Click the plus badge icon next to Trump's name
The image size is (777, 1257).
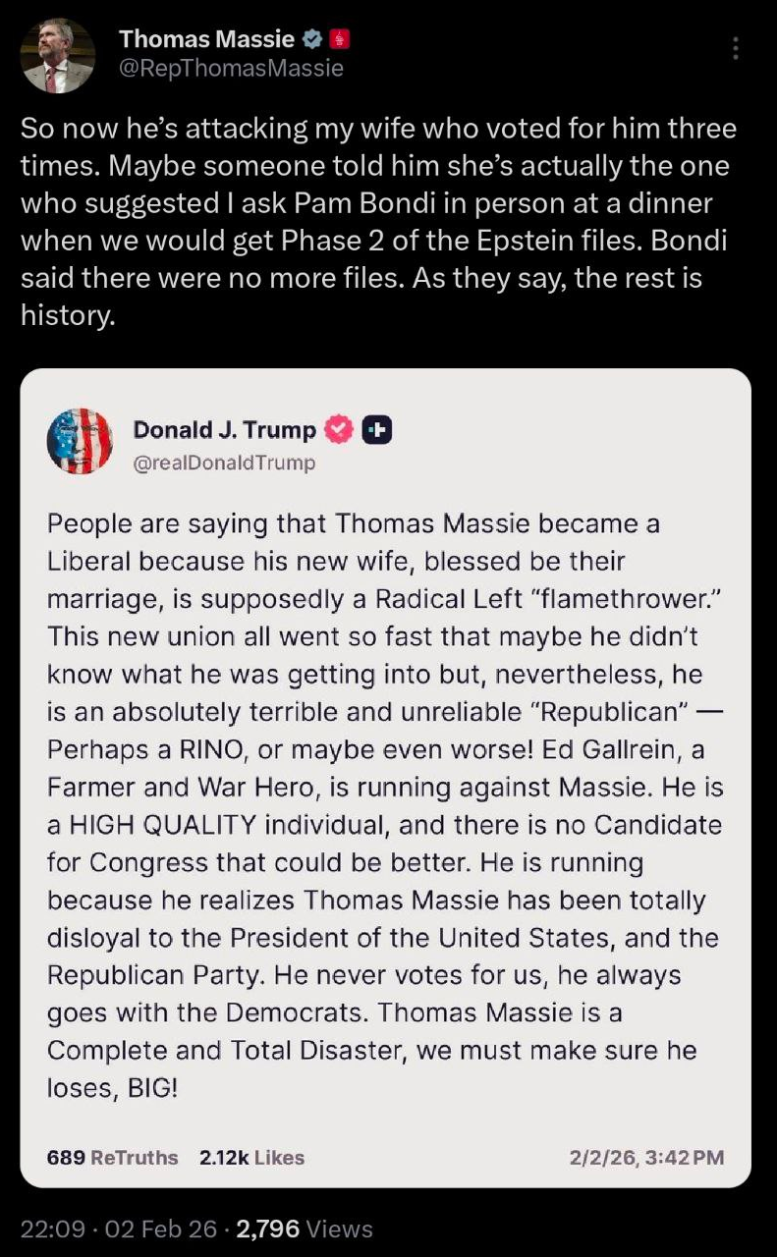[377, 429]
